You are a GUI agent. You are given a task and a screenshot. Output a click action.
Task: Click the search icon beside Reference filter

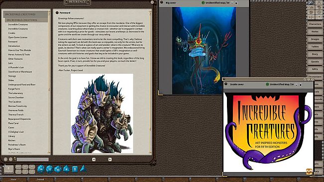(x=14, y=159)
